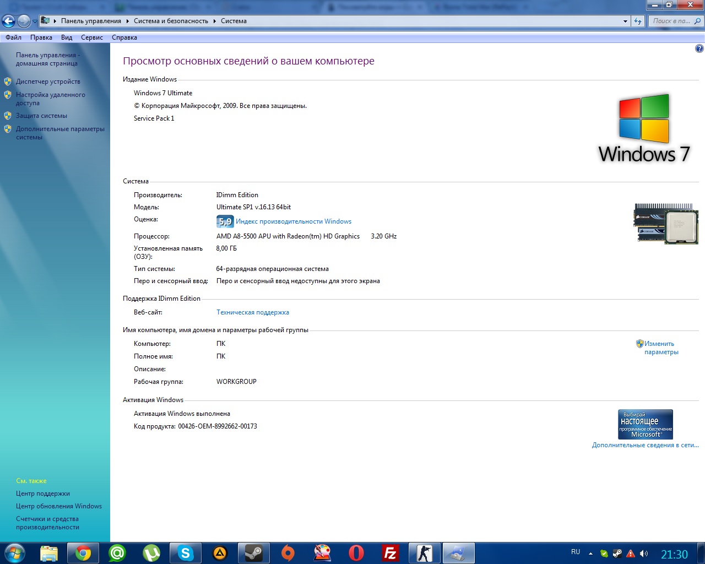Click Система и безопасность breadcrumb
Image resolution: width=705 pixels, height=564 pixels.
pyautogui.click(x=171, y=21)
